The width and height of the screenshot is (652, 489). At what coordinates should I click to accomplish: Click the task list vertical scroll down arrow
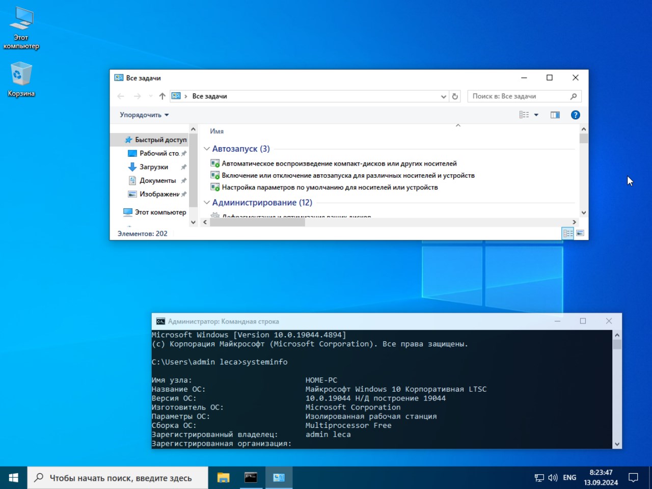pos(584,213)
